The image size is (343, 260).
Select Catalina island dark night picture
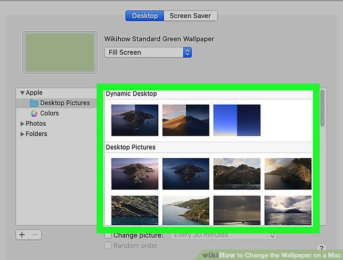(x=186, y=174)
